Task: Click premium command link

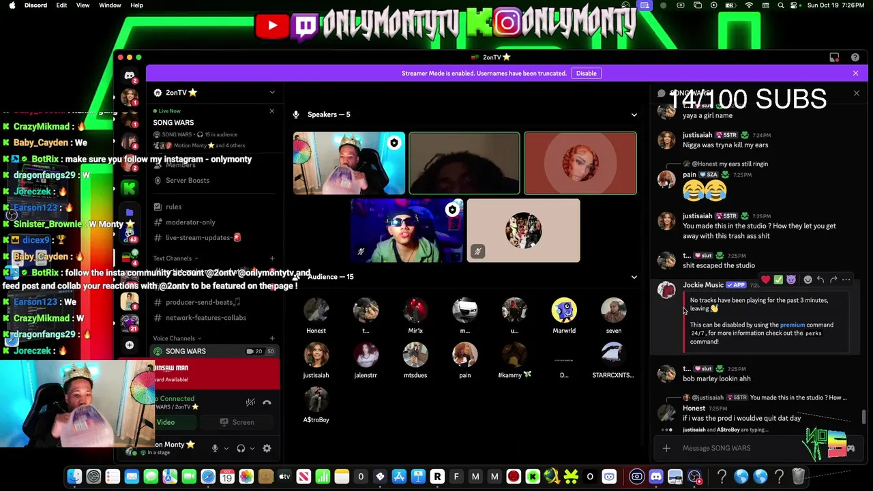Action: (793, 325)
